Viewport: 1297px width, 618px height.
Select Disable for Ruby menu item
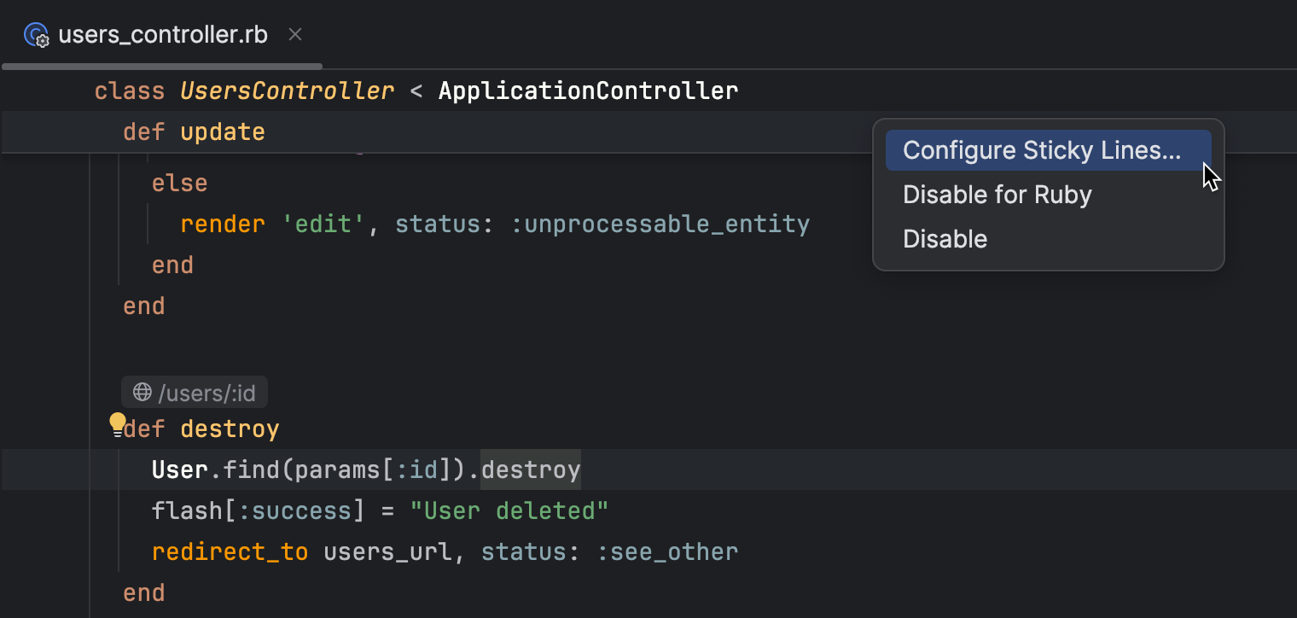997,195
